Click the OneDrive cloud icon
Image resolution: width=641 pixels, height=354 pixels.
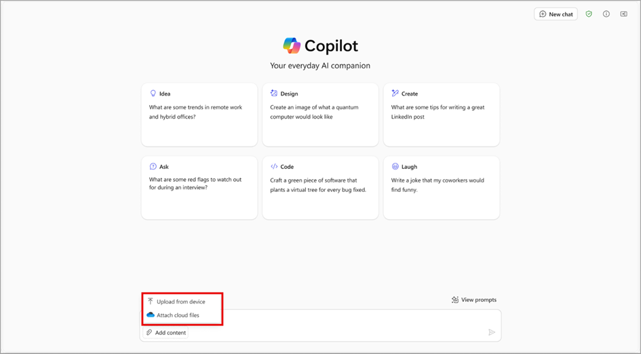tap(151, 315)
